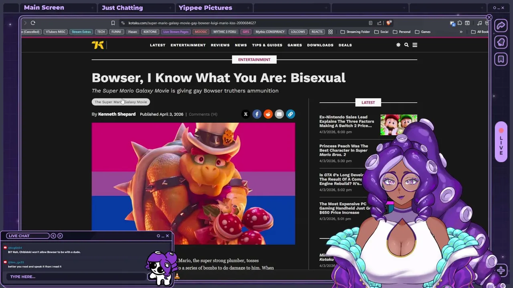Open the hamburger menu on Kotaku header

(415, 45)
